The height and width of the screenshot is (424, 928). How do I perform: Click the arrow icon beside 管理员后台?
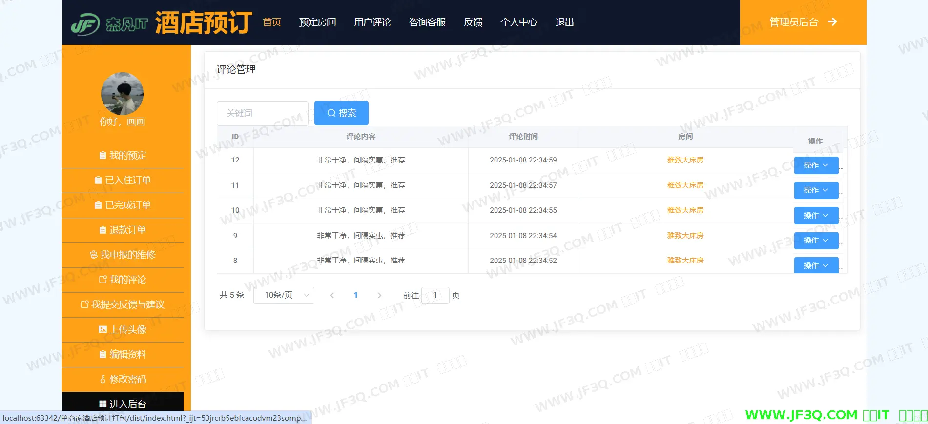[x=833, y=22]
